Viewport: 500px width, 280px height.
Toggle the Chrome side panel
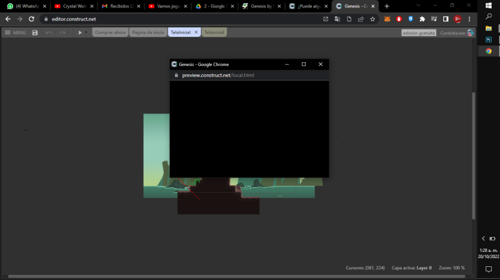click(446, 19)
